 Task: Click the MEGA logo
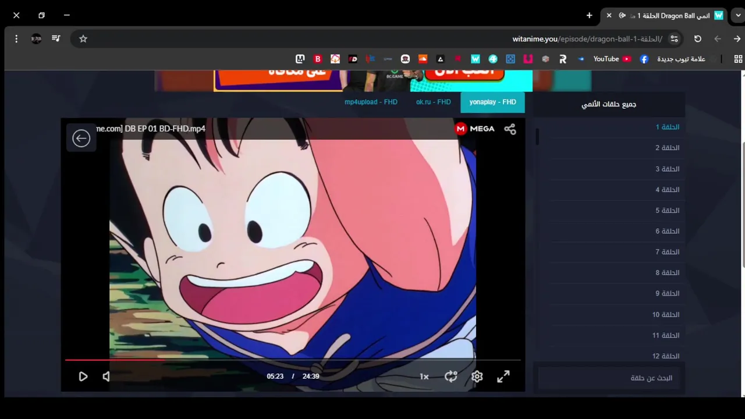coord(475,129)
